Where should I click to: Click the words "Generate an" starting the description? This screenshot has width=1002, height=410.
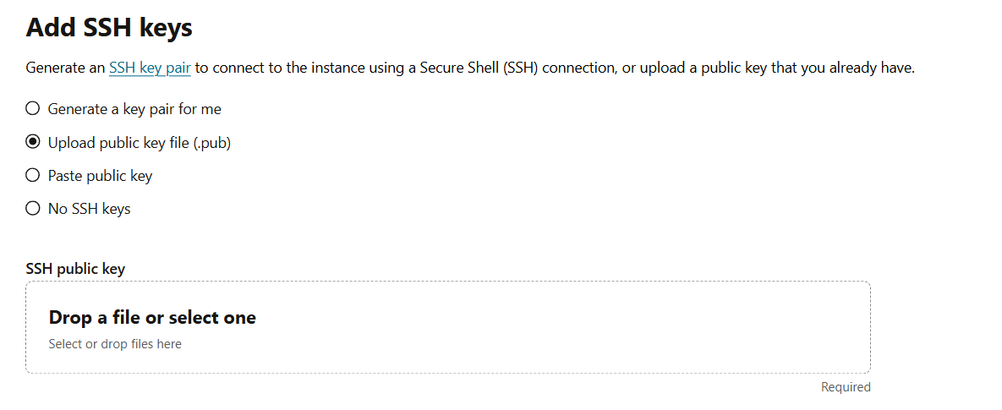click(x=65, y=68)
